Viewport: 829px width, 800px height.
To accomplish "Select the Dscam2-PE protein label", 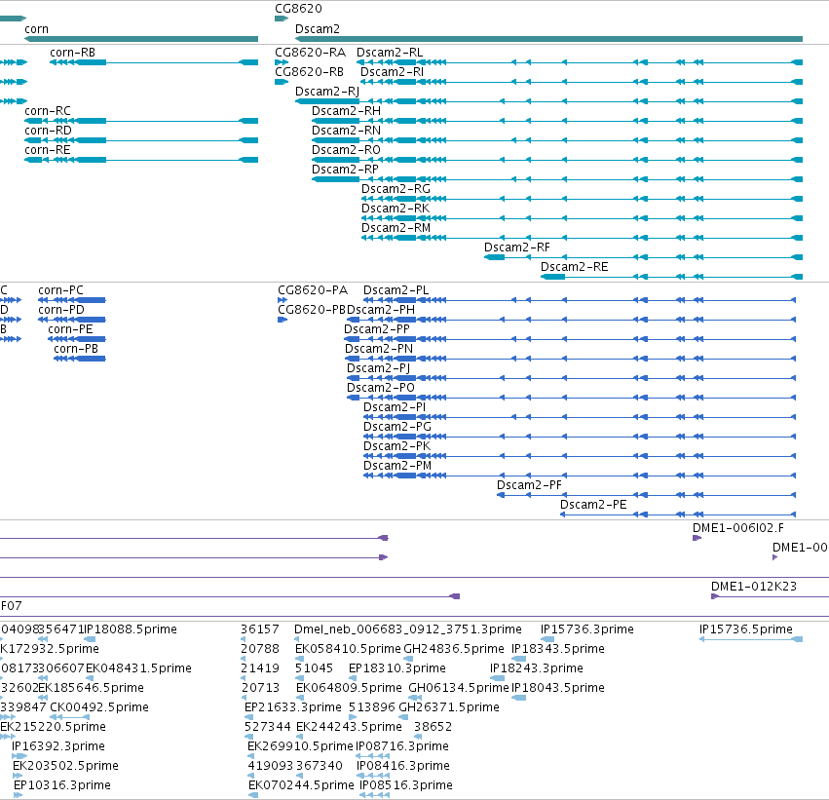I will click(593, 505).
